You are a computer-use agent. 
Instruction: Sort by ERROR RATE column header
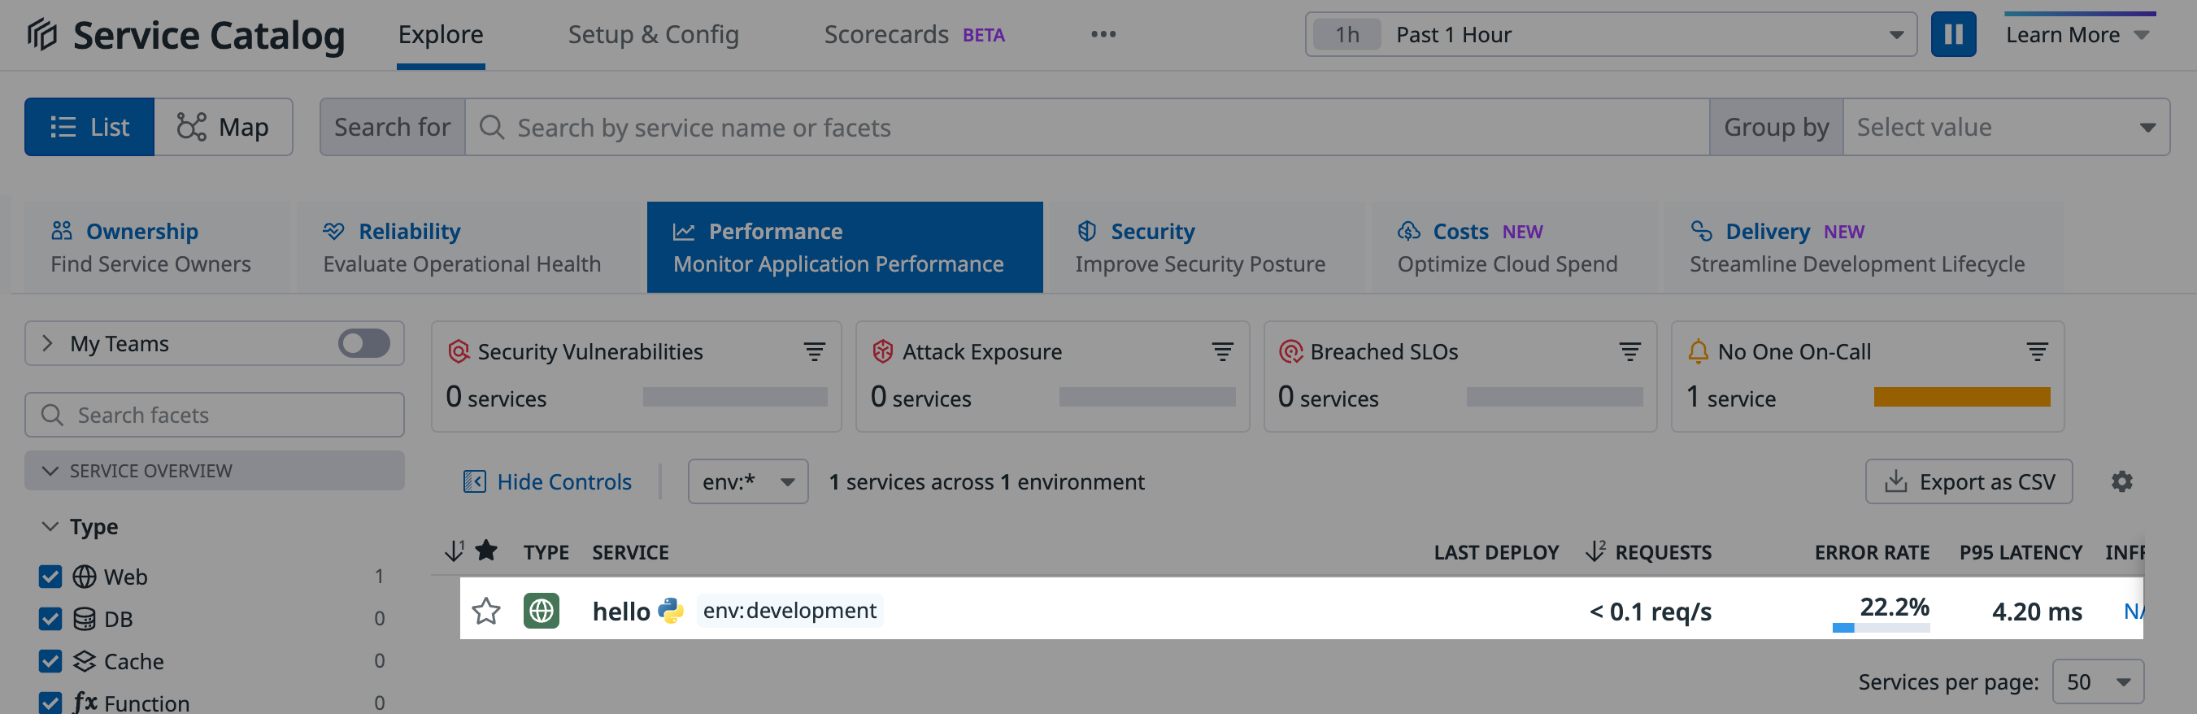1871,552
